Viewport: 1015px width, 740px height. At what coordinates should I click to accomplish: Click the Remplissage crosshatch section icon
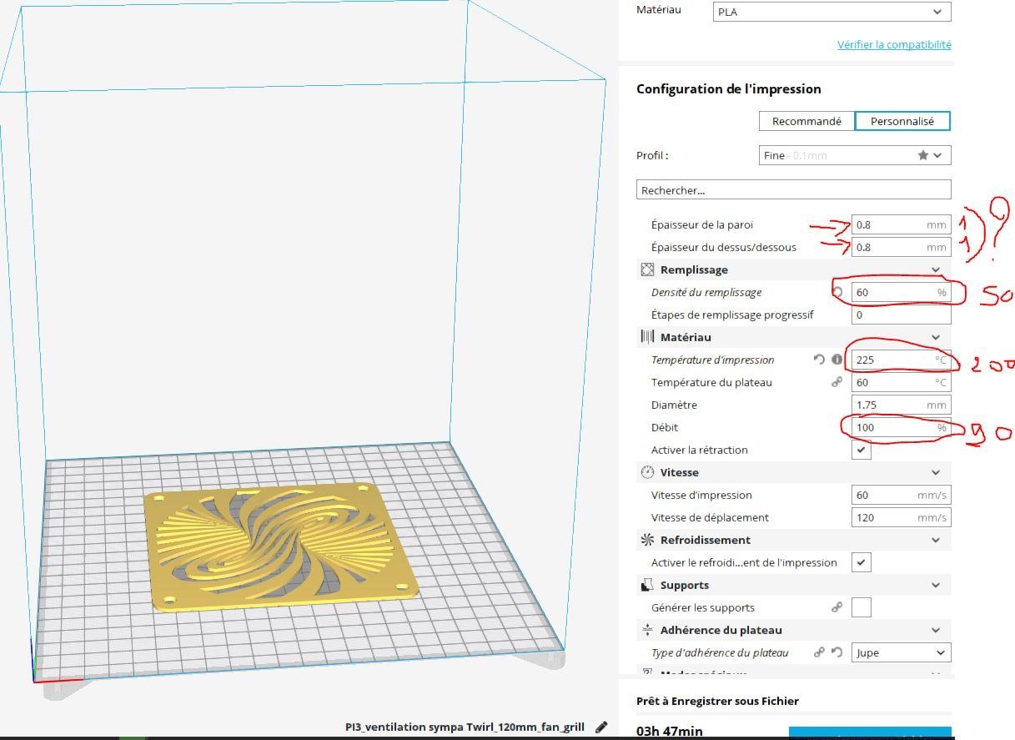coord(647,269)
